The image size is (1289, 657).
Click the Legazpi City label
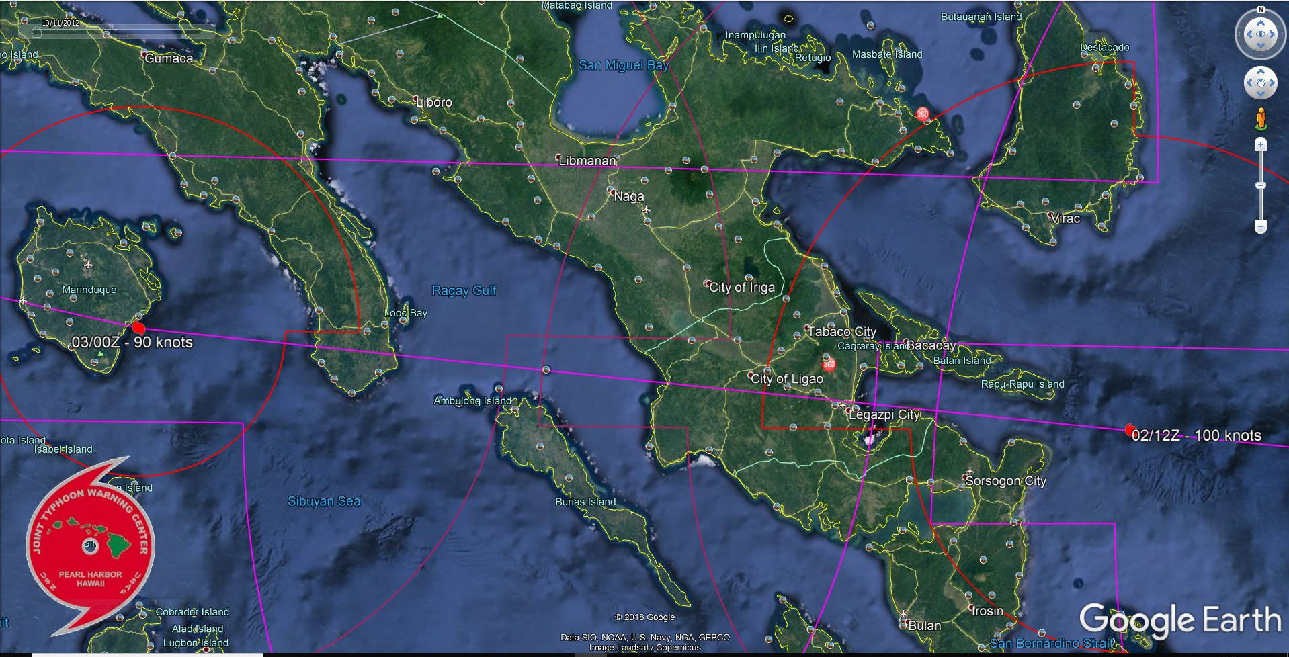pos(884,414)
